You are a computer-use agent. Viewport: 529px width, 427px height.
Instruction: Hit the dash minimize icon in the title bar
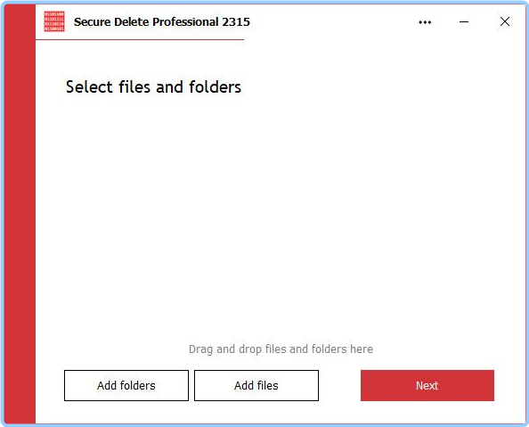464,22
